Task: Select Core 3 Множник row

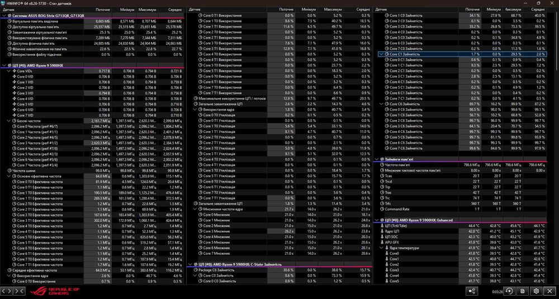Action: click(x=279, y=231)
